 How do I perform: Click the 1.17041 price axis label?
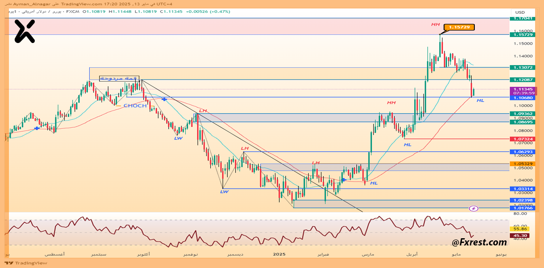[522, 18]
